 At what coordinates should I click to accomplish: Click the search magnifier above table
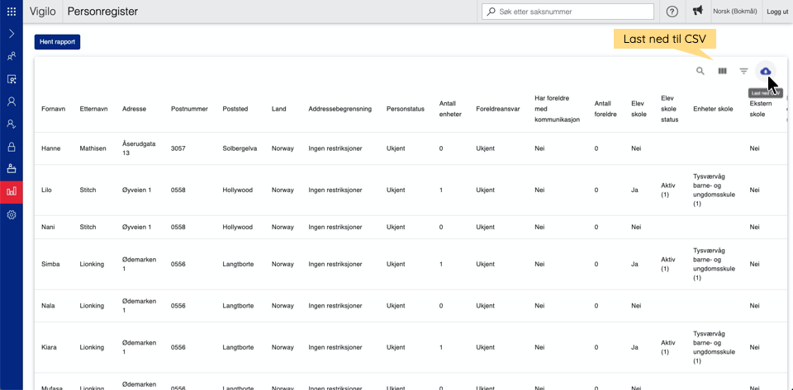tap(700, 72)
